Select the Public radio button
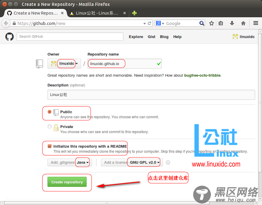This screenshot has height=205, width=262. [50, 112]
